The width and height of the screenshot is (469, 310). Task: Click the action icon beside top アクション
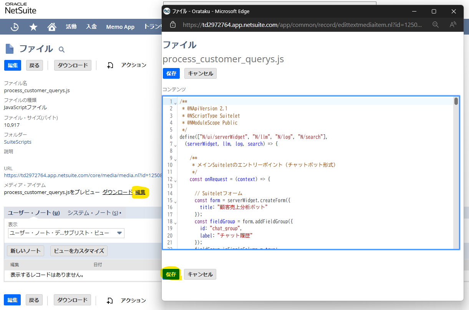click(x=110, y=65)
